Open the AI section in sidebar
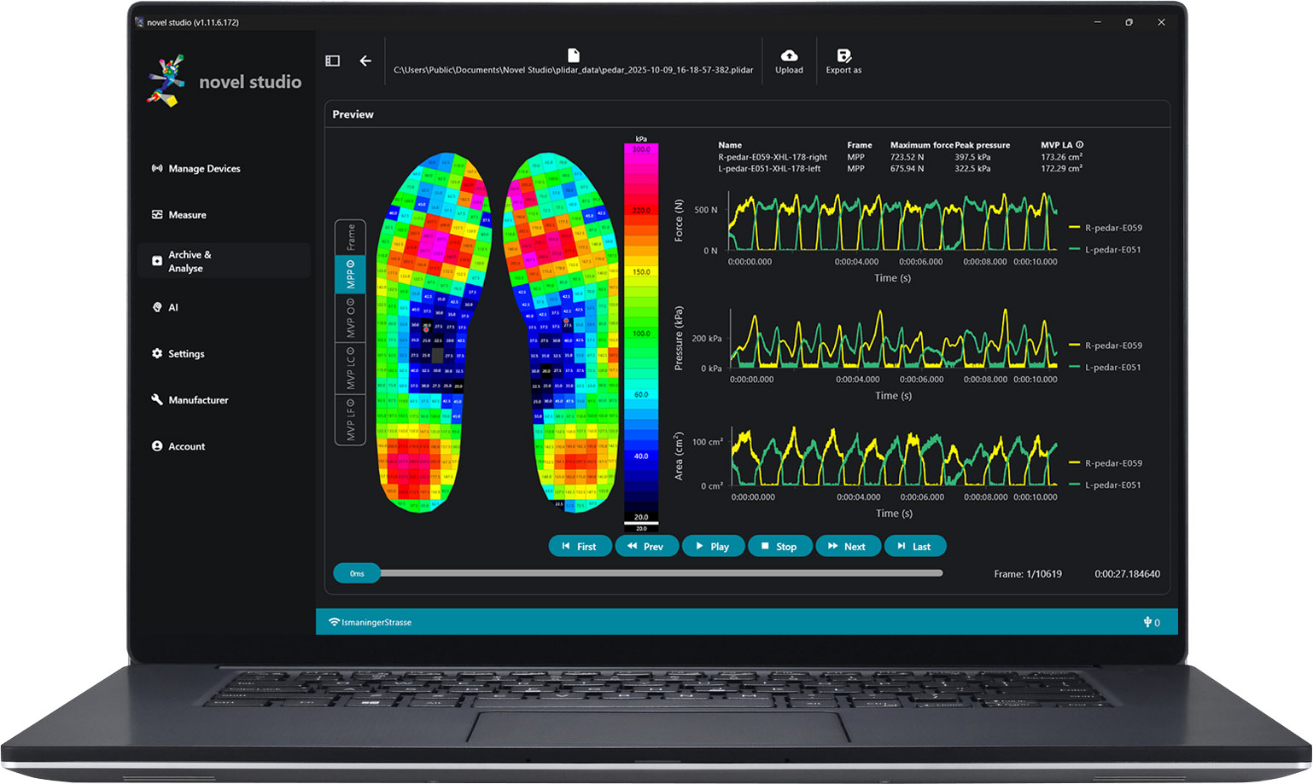The width and height of the screenshot is (1313, 784). (172, 308)
